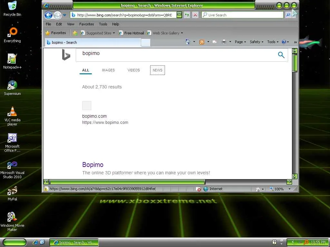Click the Live Search magnifier button
Screen dimensions: 330x247
tap(288, 15)
